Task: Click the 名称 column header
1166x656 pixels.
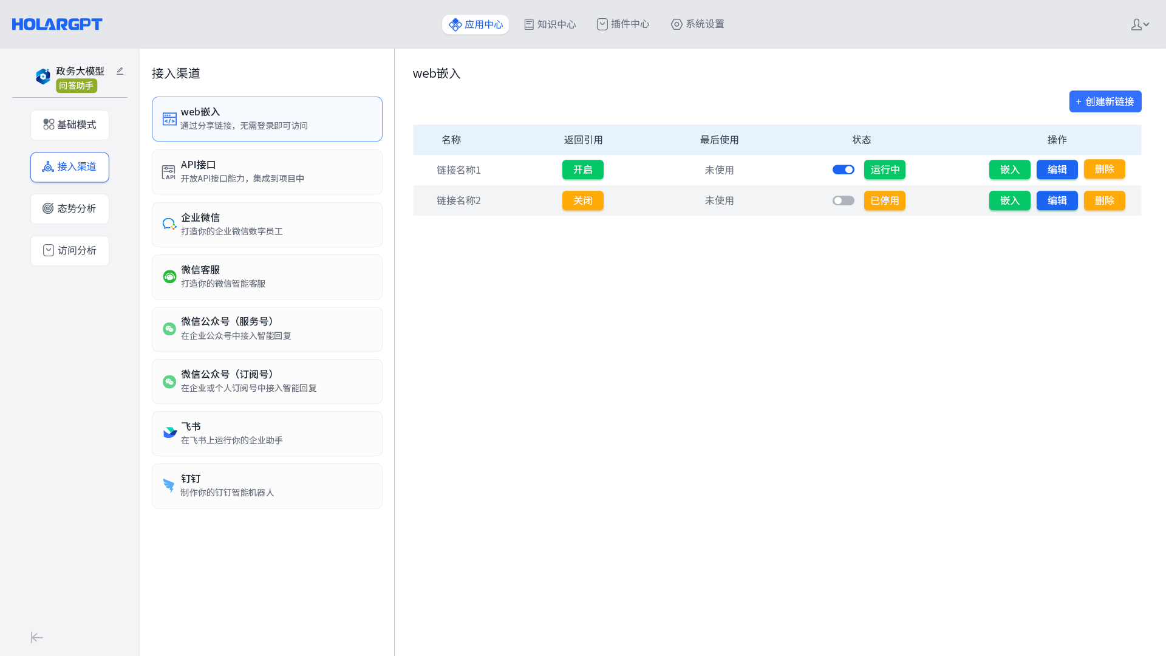Action: click(x=451, y=140)
